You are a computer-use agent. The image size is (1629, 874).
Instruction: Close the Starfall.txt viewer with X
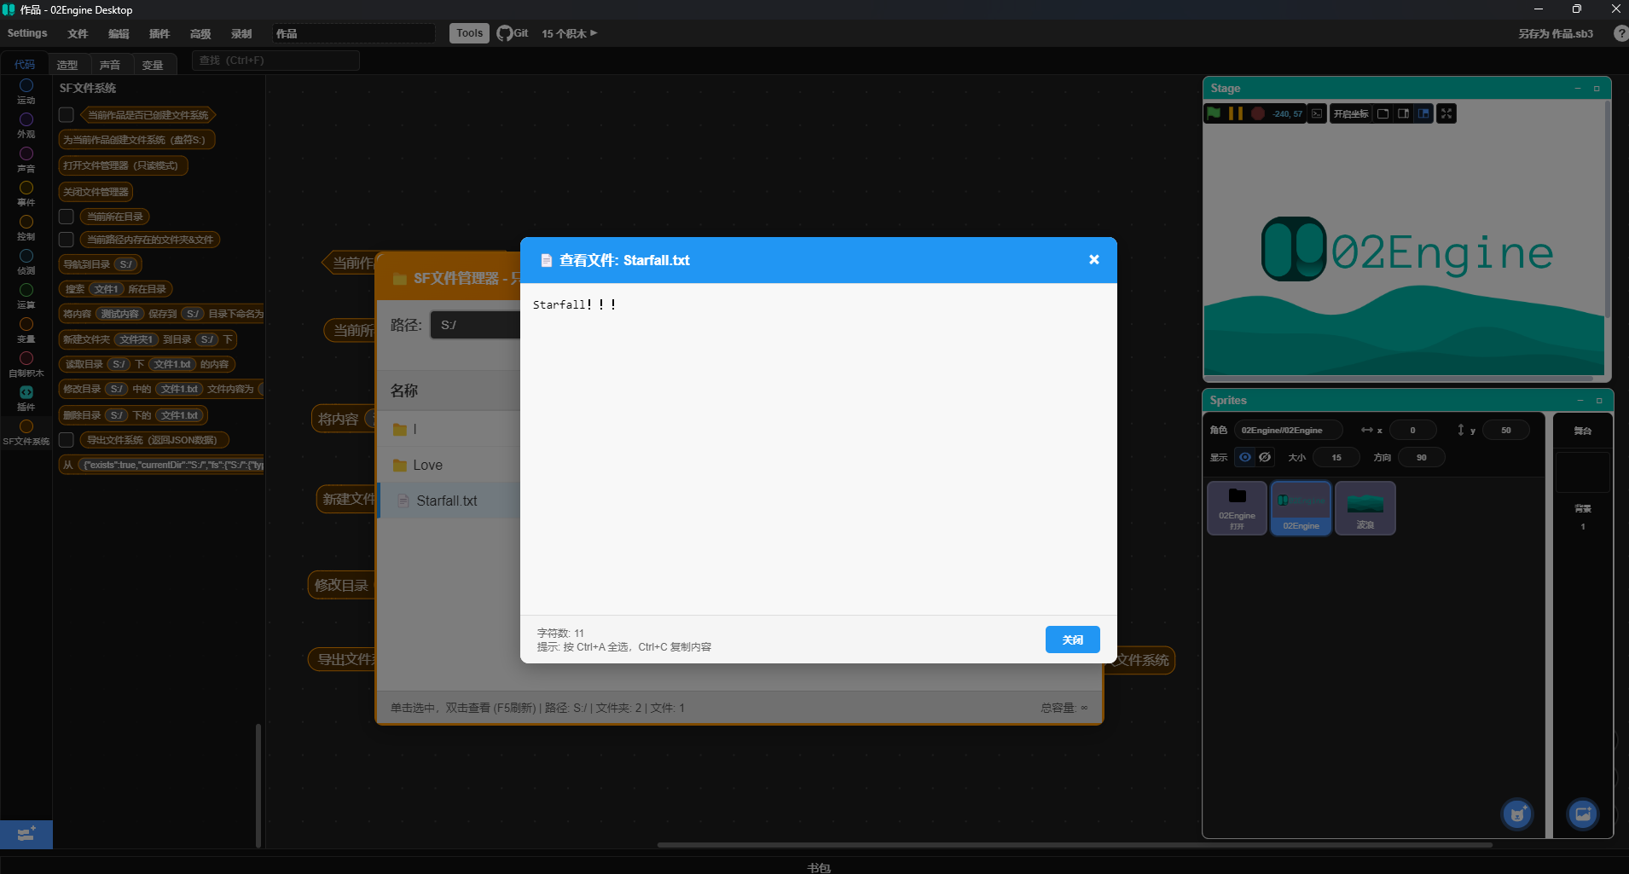tap(1094, 260)
